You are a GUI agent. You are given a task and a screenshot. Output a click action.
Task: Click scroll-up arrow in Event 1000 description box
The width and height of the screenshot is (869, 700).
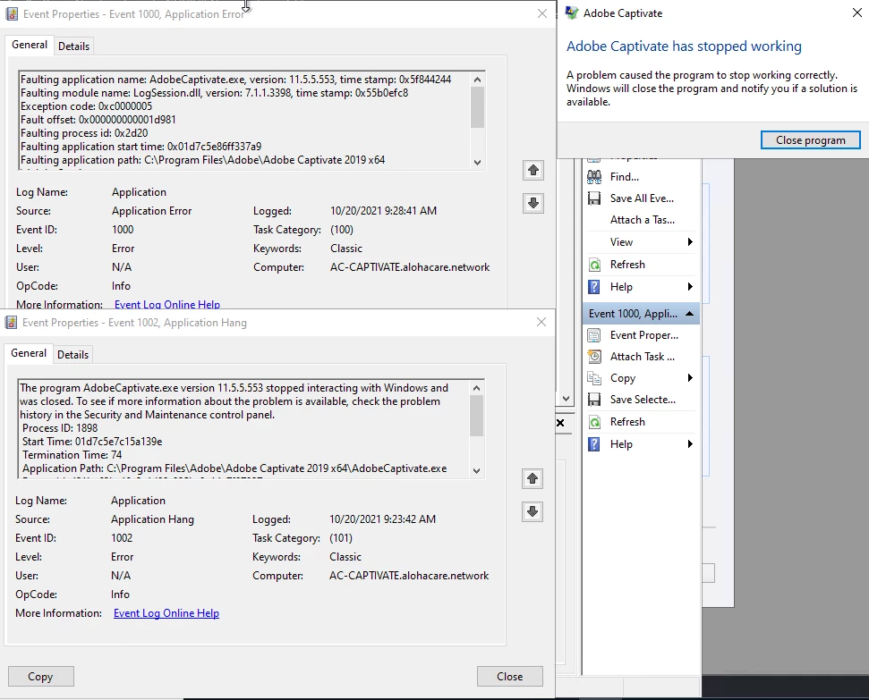coord(477,80)
